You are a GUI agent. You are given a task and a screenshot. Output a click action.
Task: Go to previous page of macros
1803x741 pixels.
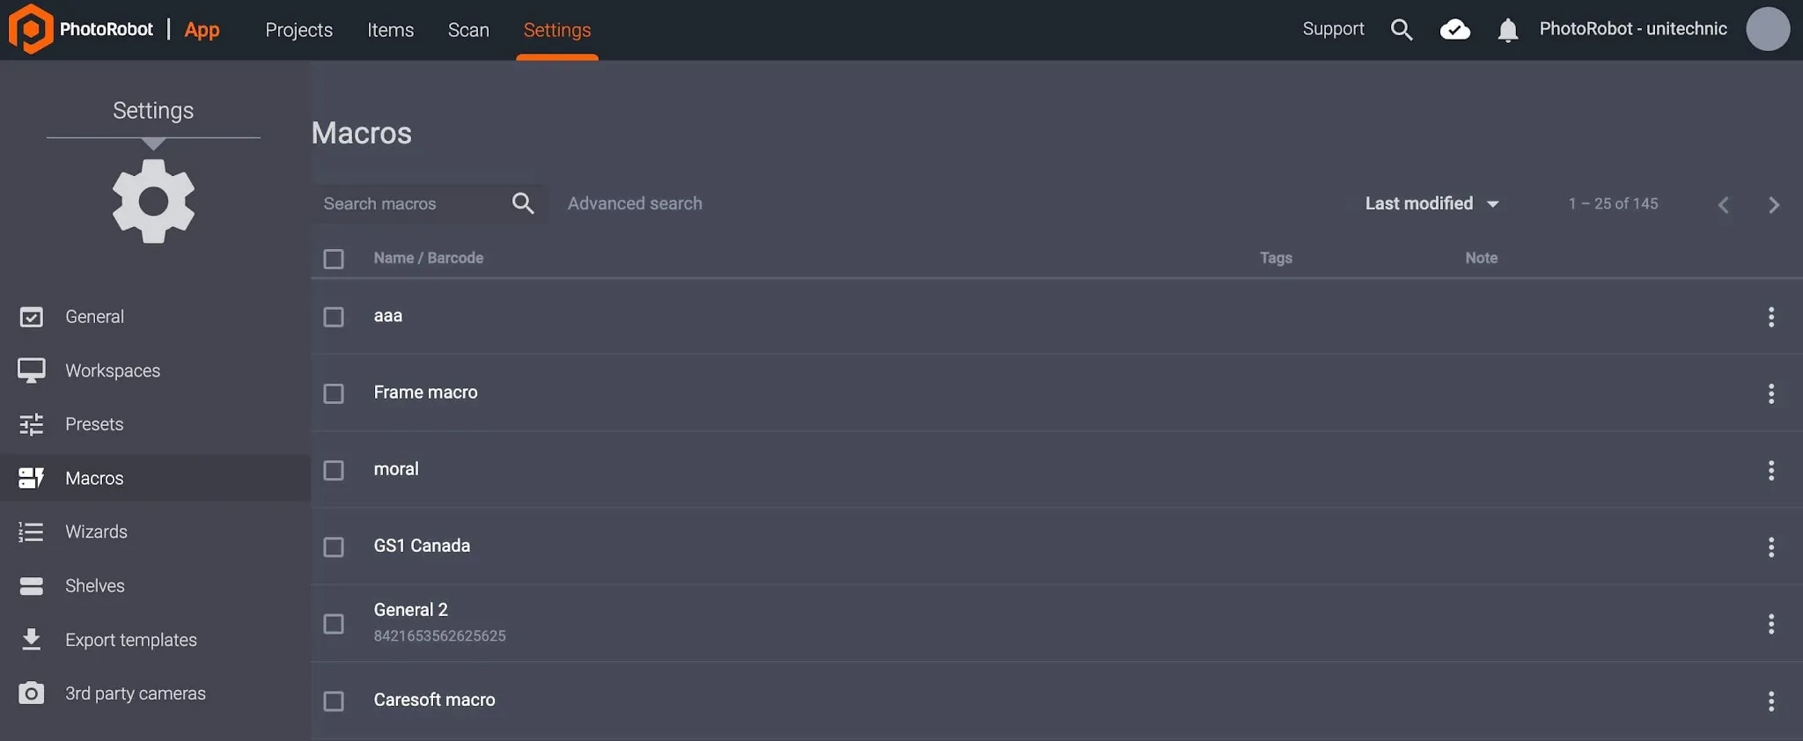coord(1723,205)
